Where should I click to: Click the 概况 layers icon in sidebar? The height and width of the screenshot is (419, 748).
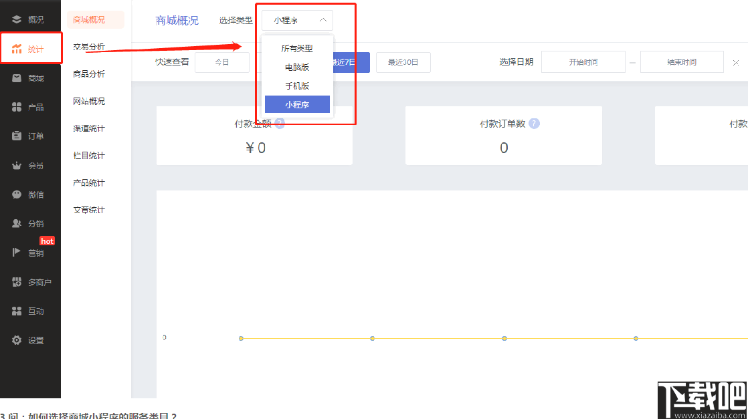click(17, 19)
